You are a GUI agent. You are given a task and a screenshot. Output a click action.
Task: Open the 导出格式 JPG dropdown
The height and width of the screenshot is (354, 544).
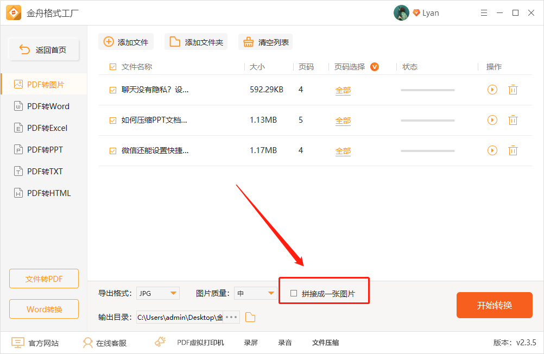158,293
